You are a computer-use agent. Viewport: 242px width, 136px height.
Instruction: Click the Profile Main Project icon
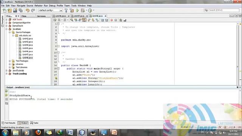click(90, 10)
